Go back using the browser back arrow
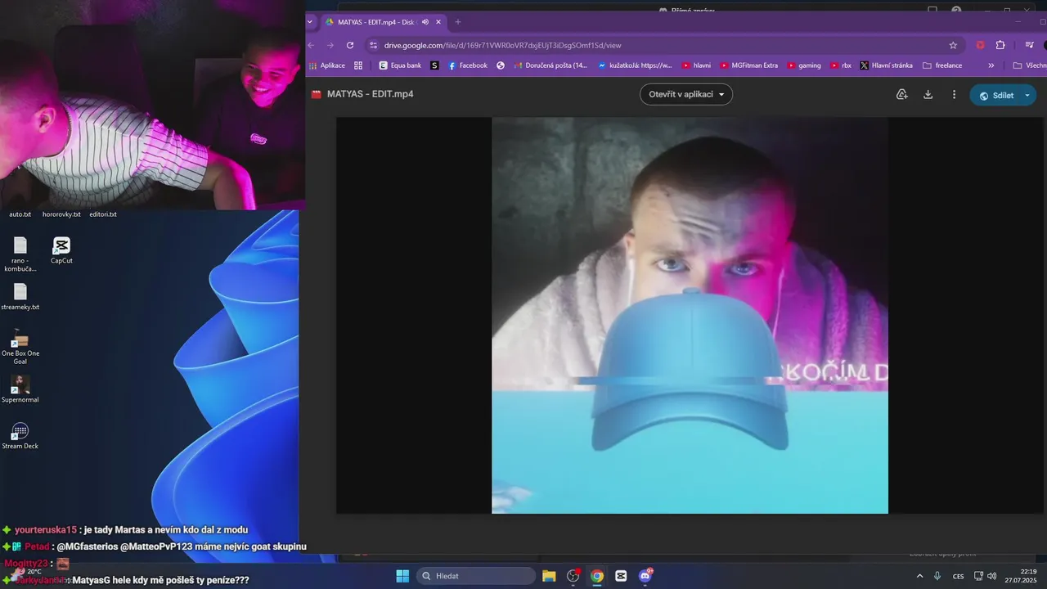This screenshot has height=589, width=1047. coord(311,45)
